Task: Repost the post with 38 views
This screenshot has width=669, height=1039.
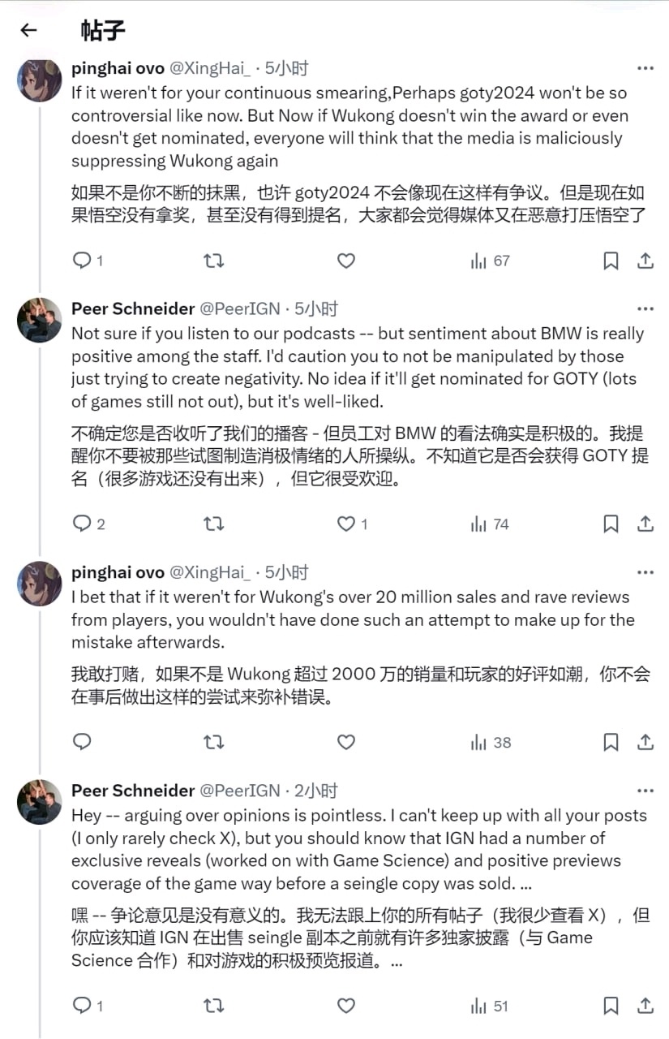Action: pyautogui.click(x=213, y=742)
